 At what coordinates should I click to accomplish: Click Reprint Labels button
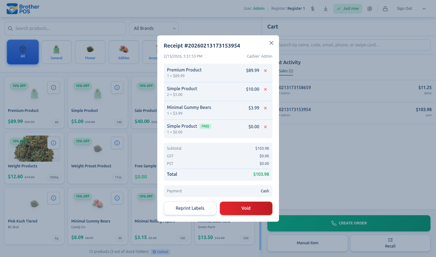[190, 208]
